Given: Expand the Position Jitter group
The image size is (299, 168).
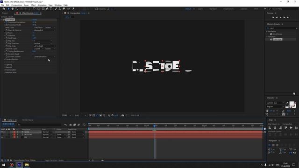Looking at the screenshot, I should click(4, 70).
